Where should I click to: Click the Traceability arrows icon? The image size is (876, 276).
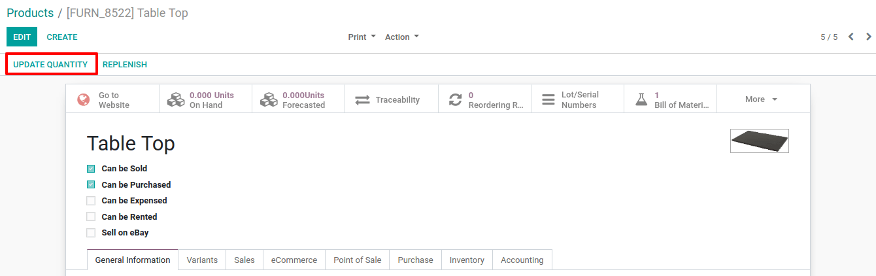pyautogui.click(x=362, y=100)
